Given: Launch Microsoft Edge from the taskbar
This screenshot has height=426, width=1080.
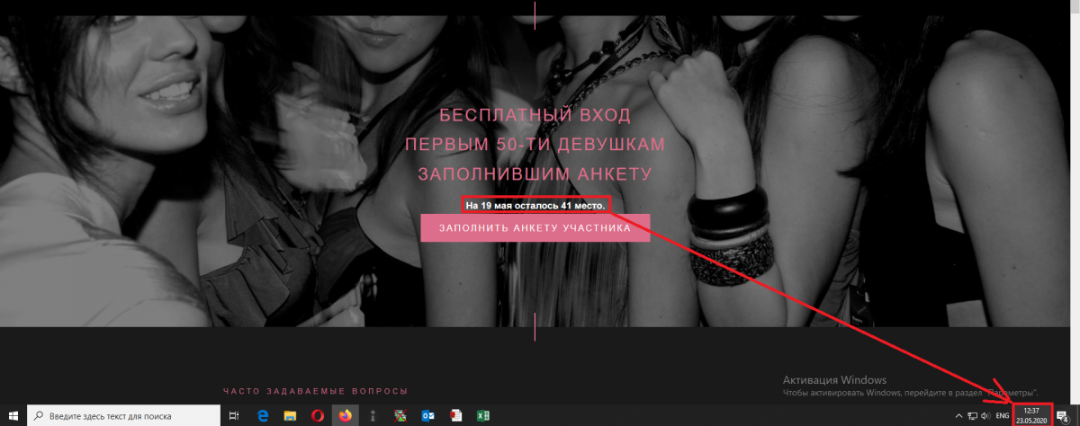Looking at the screenshot, I should (263, 416).
